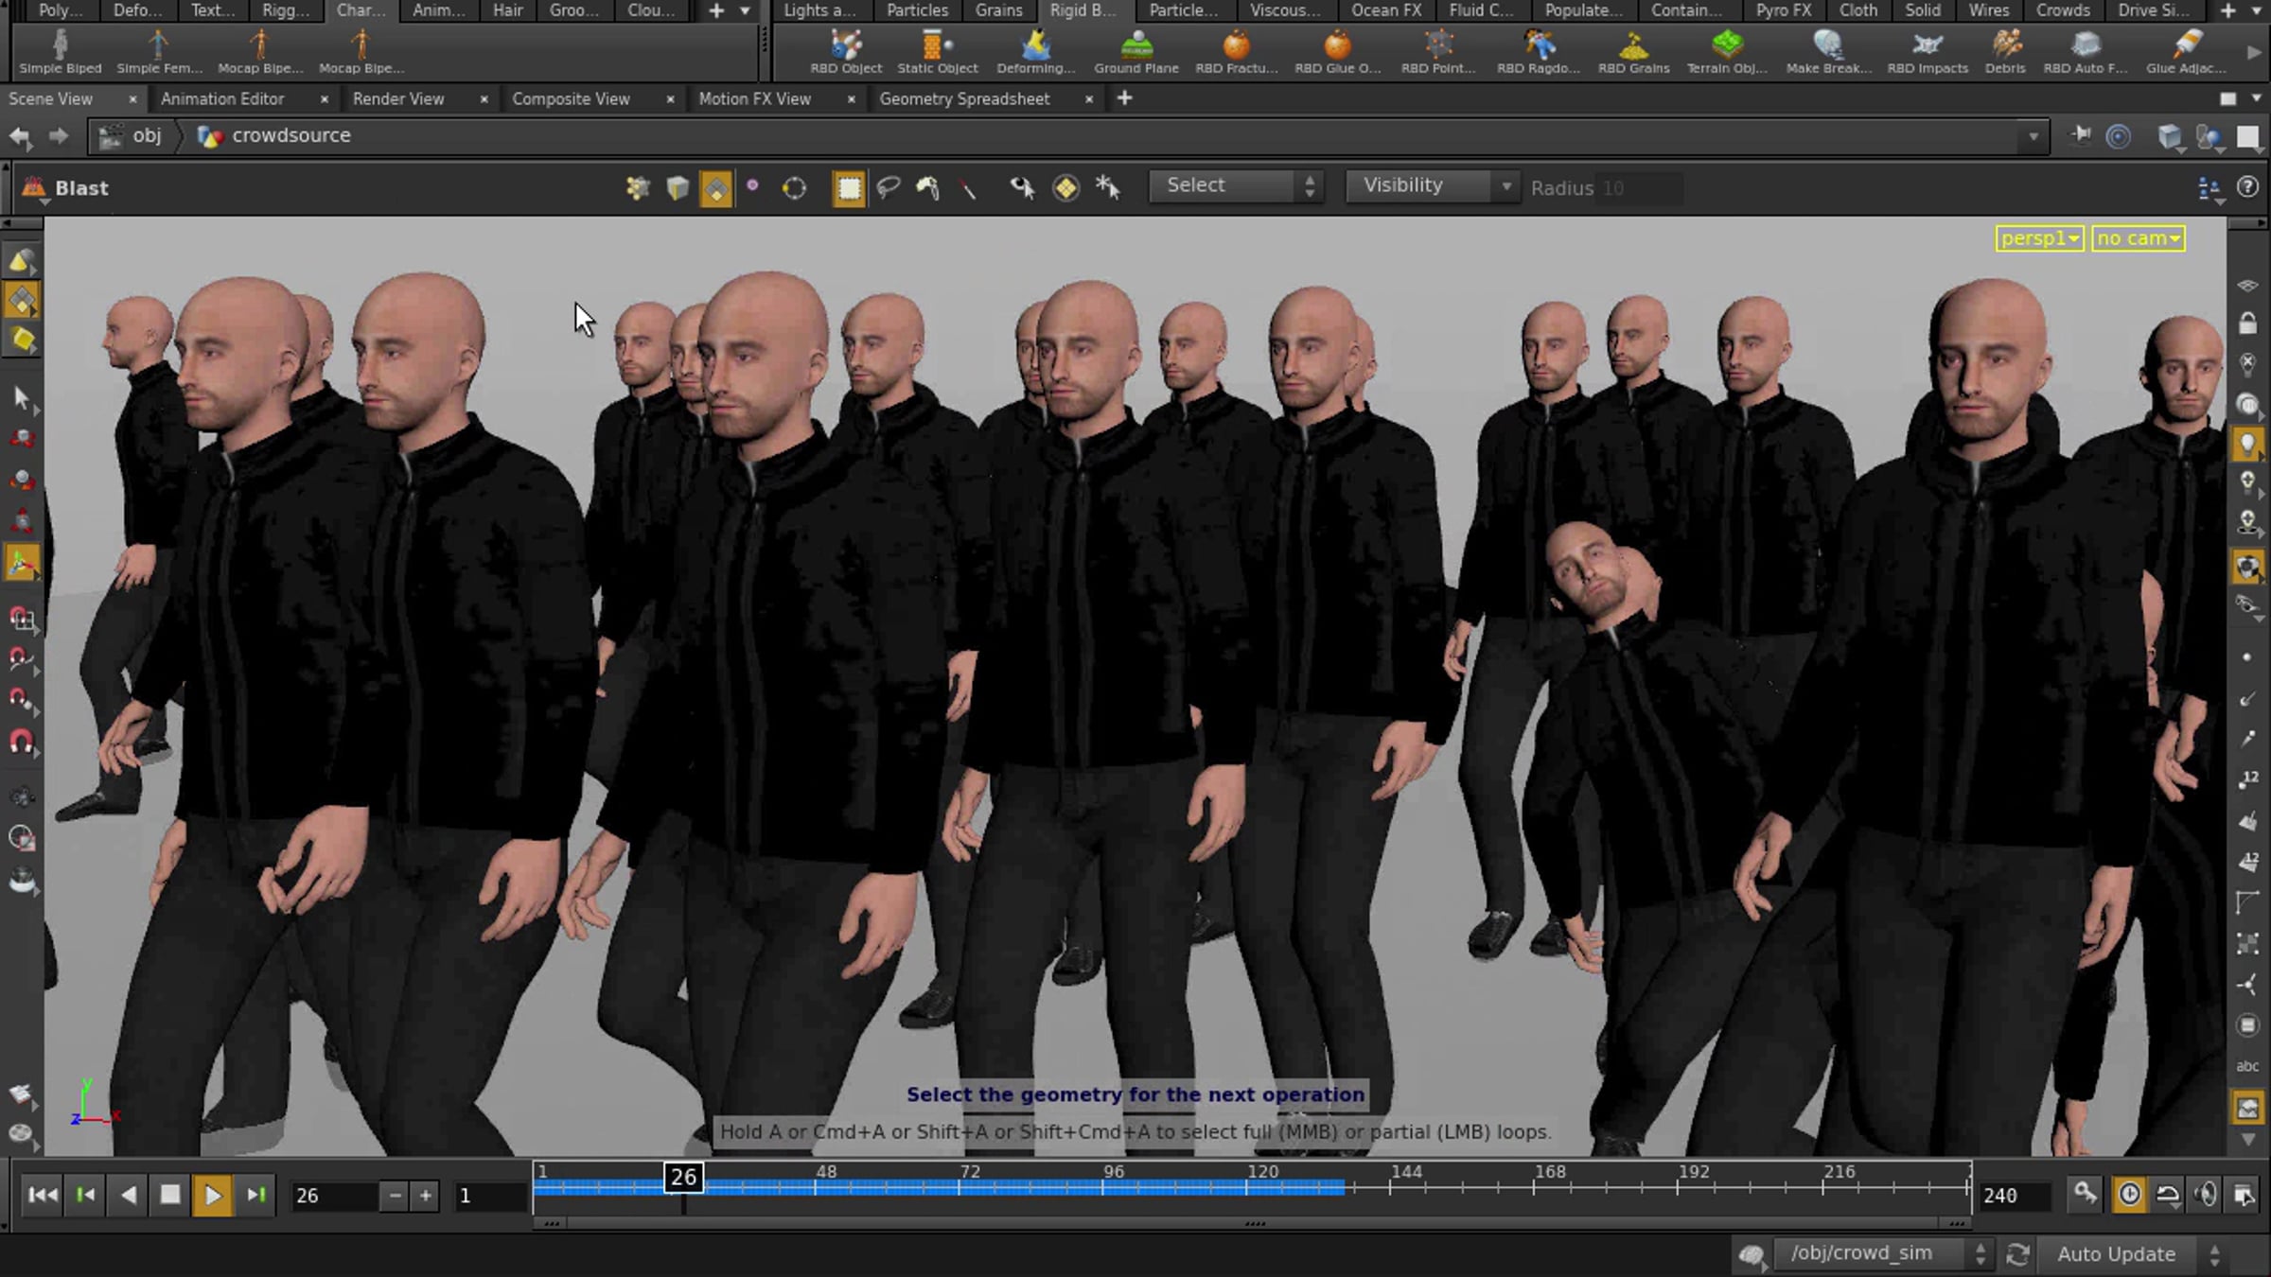Image resolution: width=2271 pixels, height=1277 pixels.
Task: Expand the Visibility dropdown
Action: pyautogui.click(x=1432, y=186)
